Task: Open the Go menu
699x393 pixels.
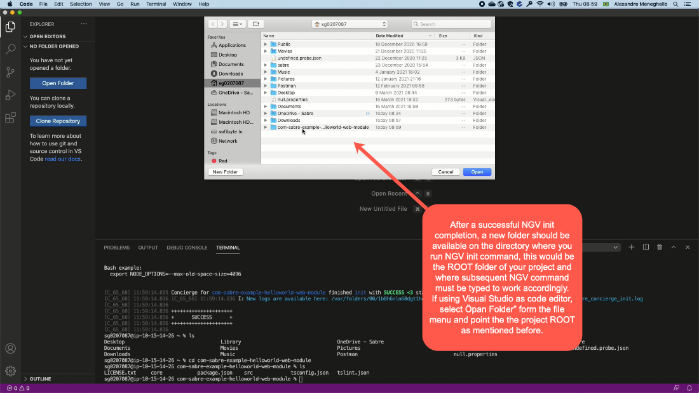Action: coord(120,4)
